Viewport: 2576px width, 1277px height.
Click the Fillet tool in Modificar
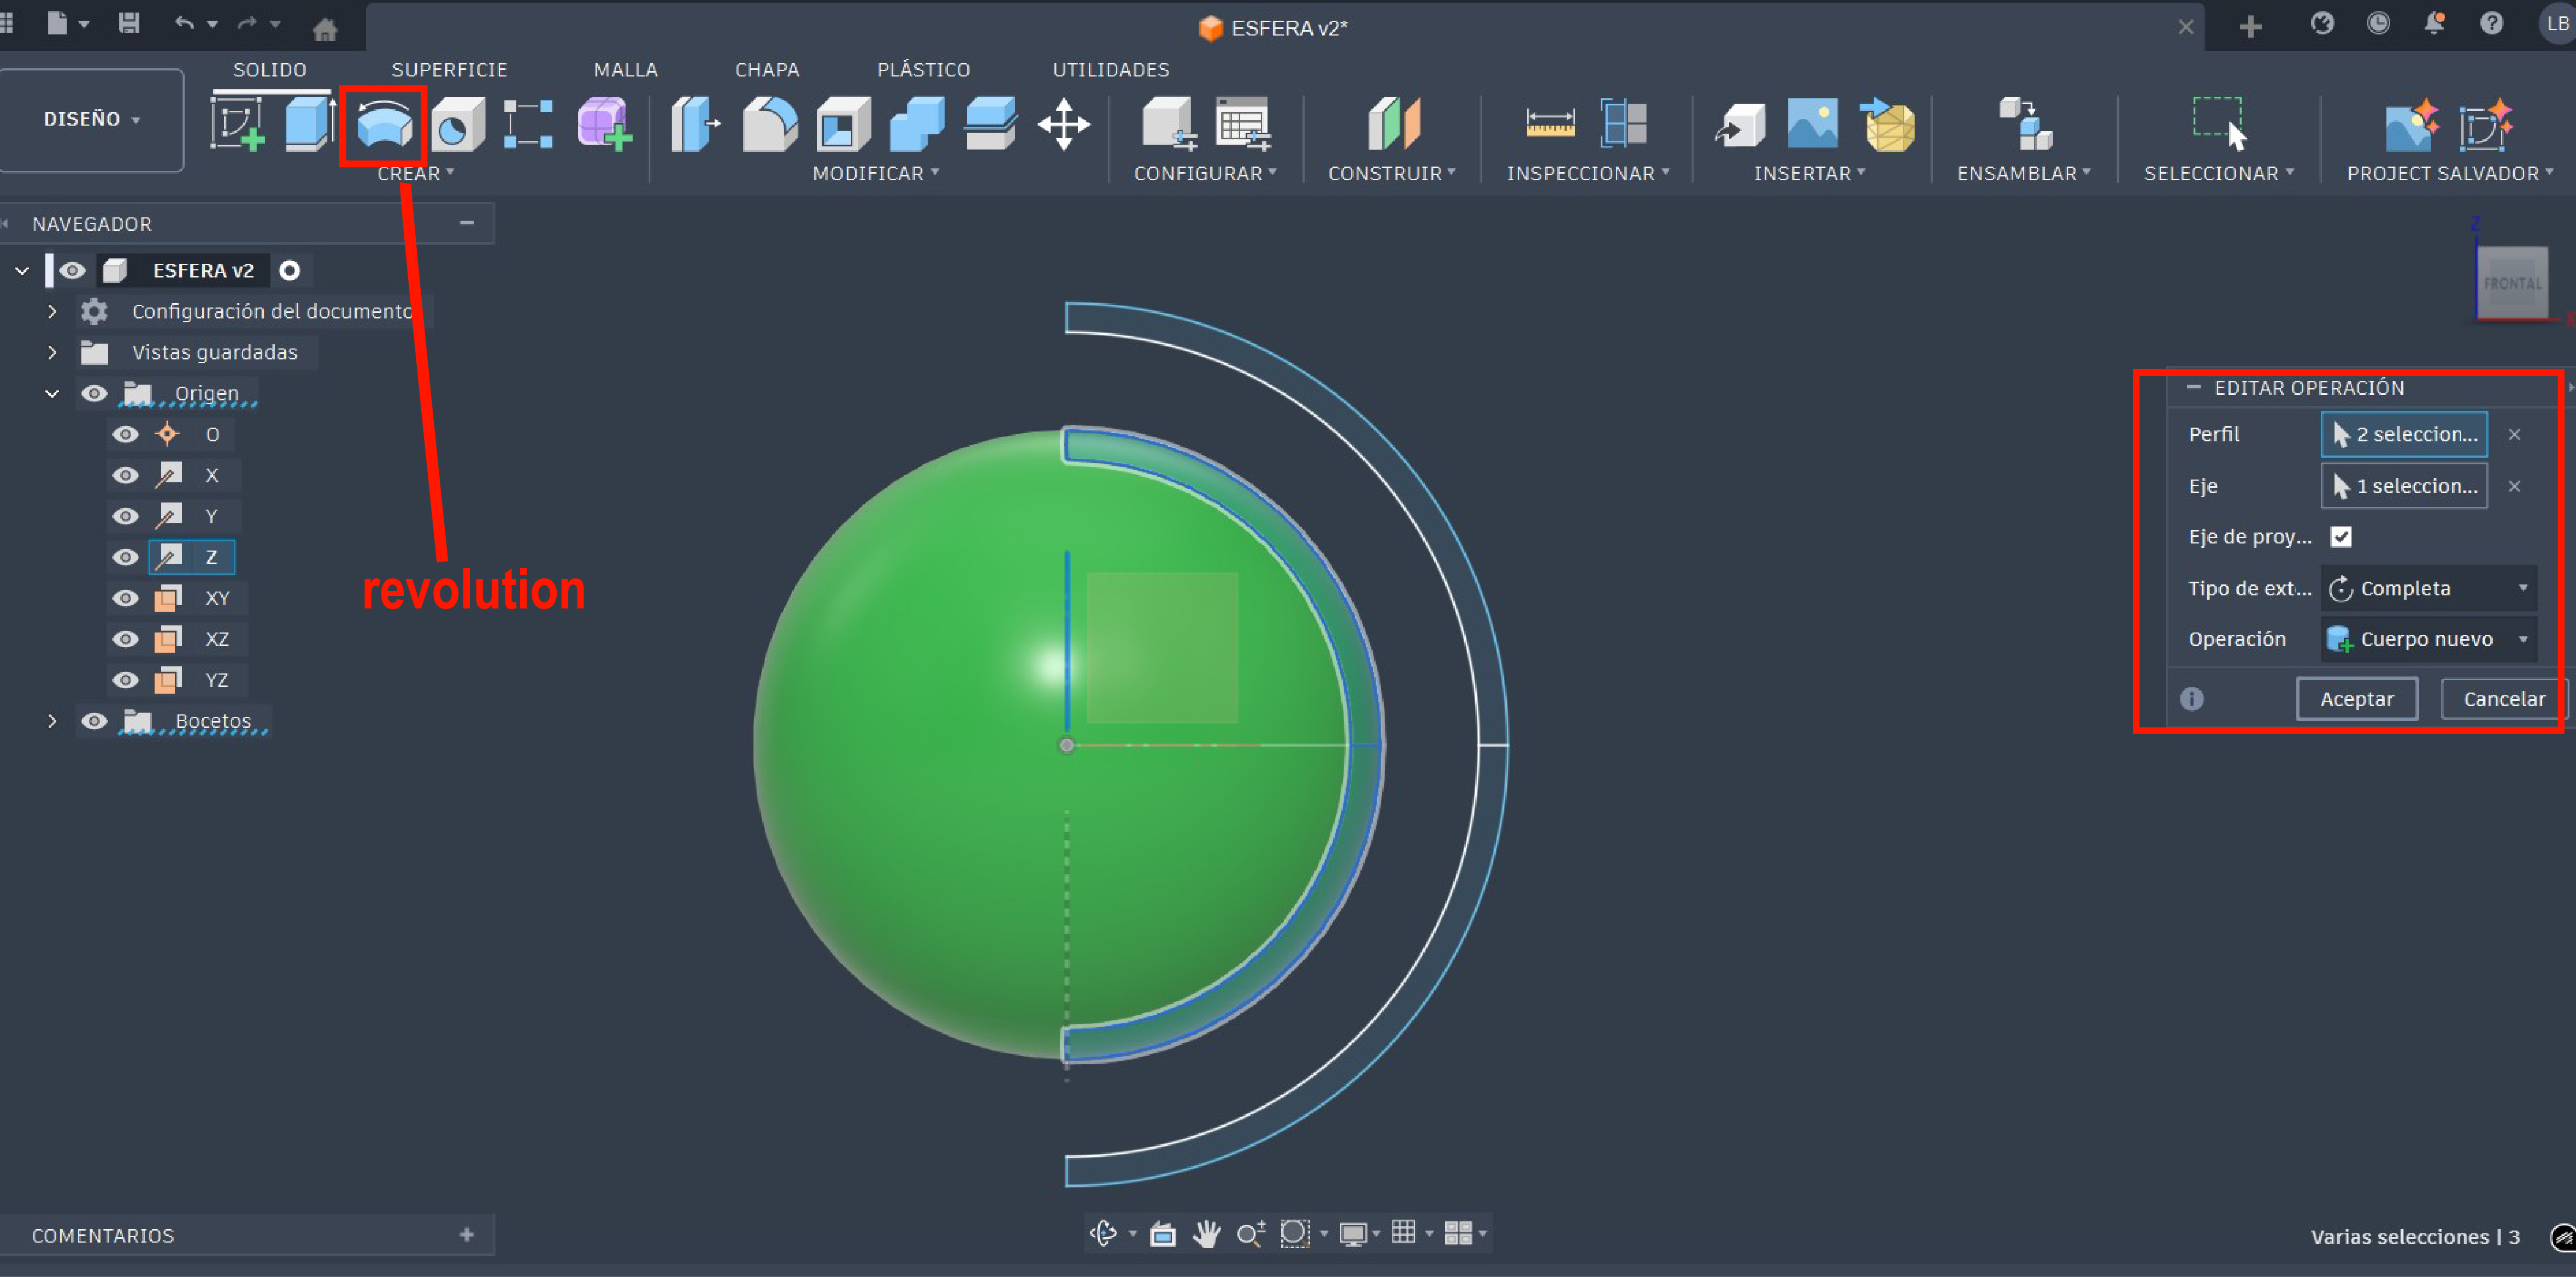(769, 125)
